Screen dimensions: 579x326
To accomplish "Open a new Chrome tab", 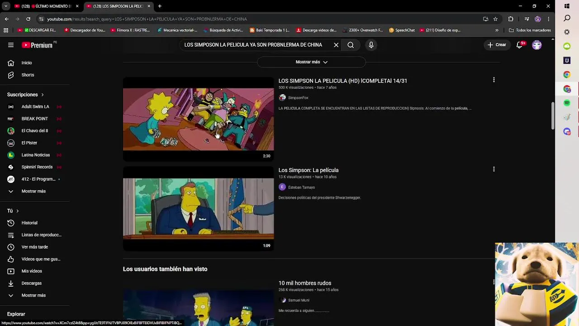I will [x=160, y=6].
